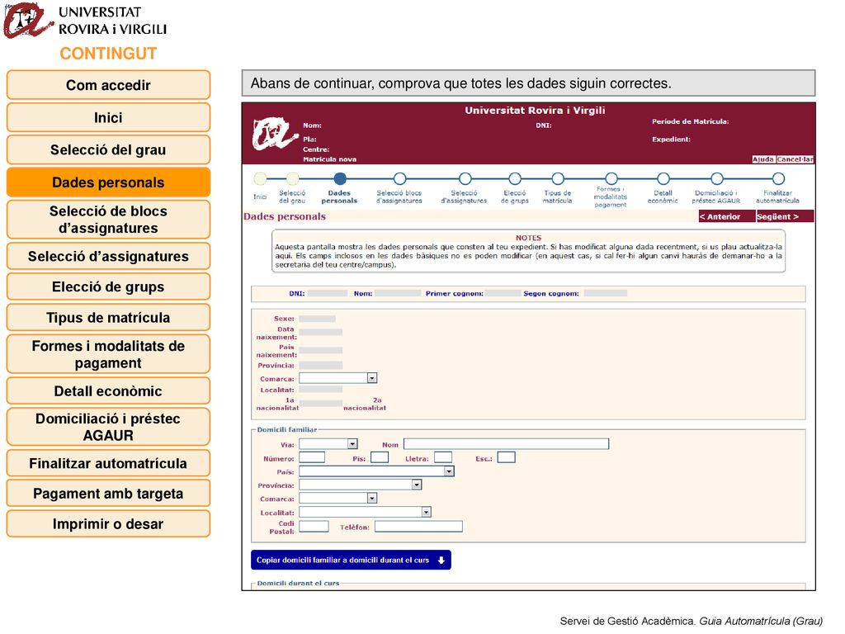The width and height of the screenshot is (845, 634).
Task: Open the País dropdown in Domicili familiar
Action: (x=376, y=471)
